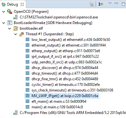Maximize the Debug view panel

coord(123,4)
